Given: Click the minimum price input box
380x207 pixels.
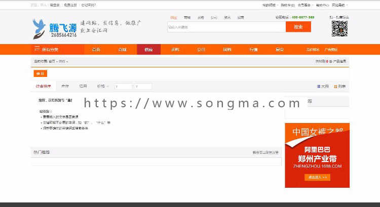Looking at the screenshot, I should click(x=123, y=86).
